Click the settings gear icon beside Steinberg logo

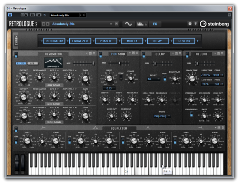coord(190,23)
